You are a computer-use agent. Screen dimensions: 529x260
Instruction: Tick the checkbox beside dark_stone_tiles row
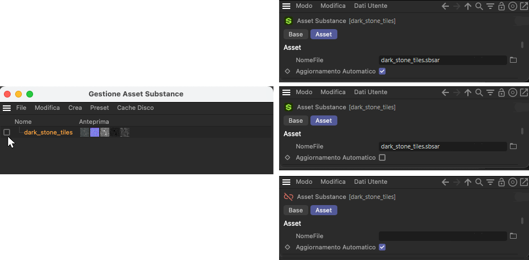[x=7, y=132]
